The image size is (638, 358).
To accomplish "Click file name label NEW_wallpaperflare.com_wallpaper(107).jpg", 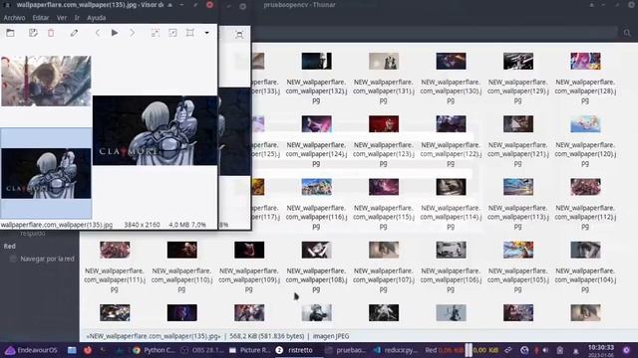I will [x=384, y=280].
